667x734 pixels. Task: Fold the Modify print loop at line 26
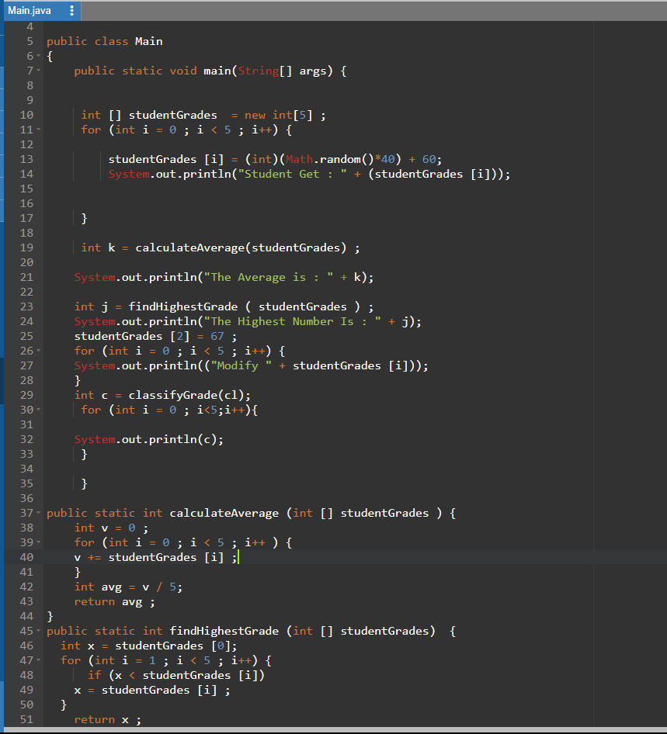point(39,350)
